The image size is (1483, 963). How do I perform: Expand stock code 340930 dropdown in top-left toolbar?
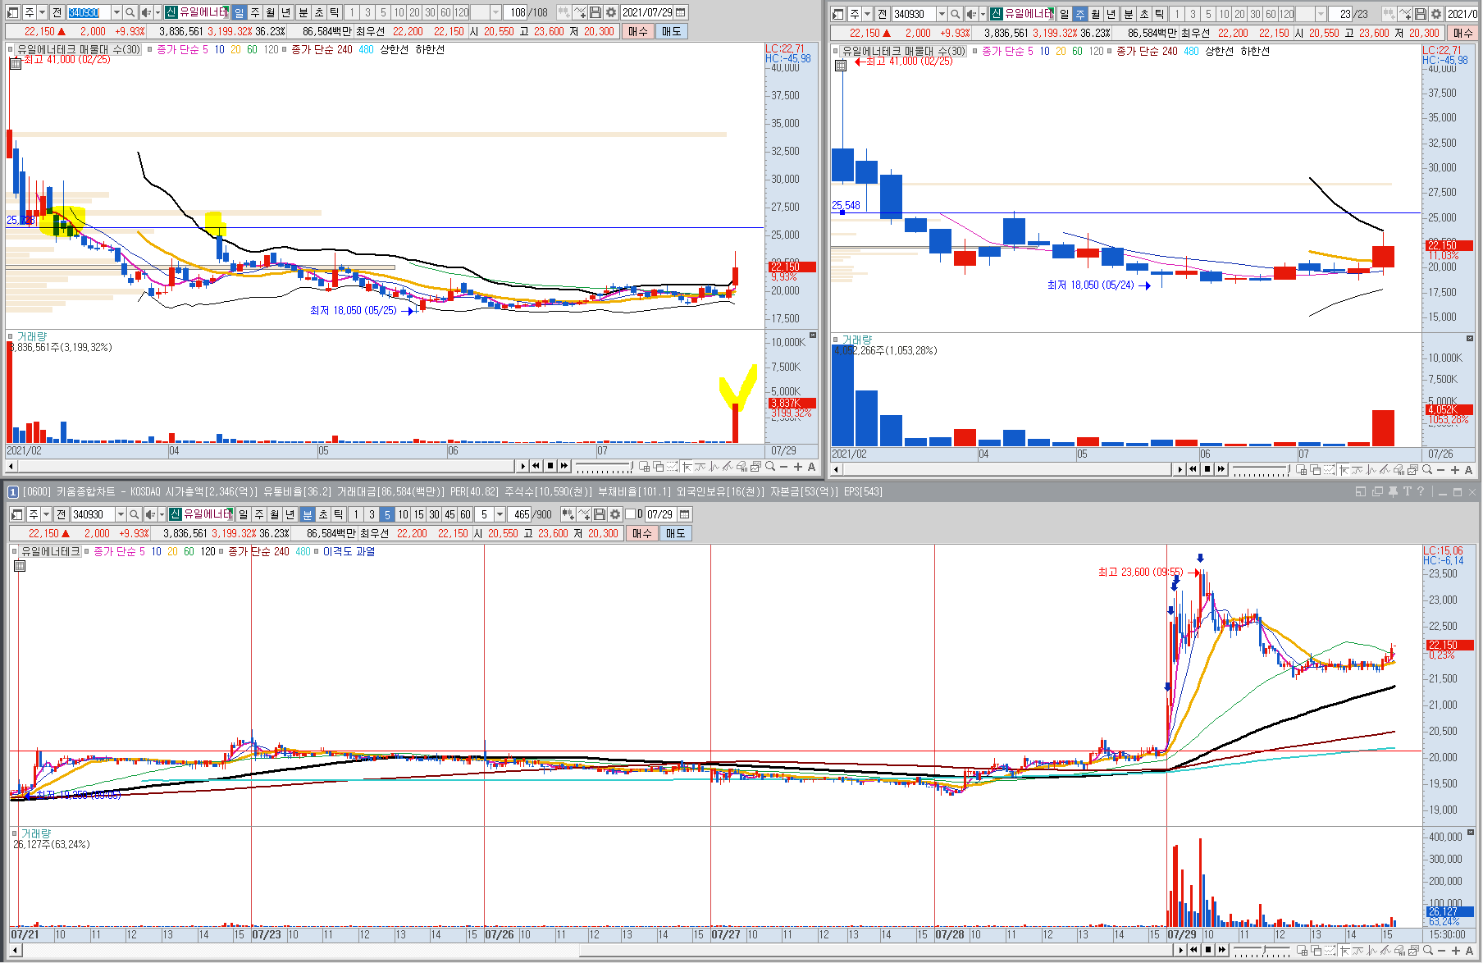[116, 12]
